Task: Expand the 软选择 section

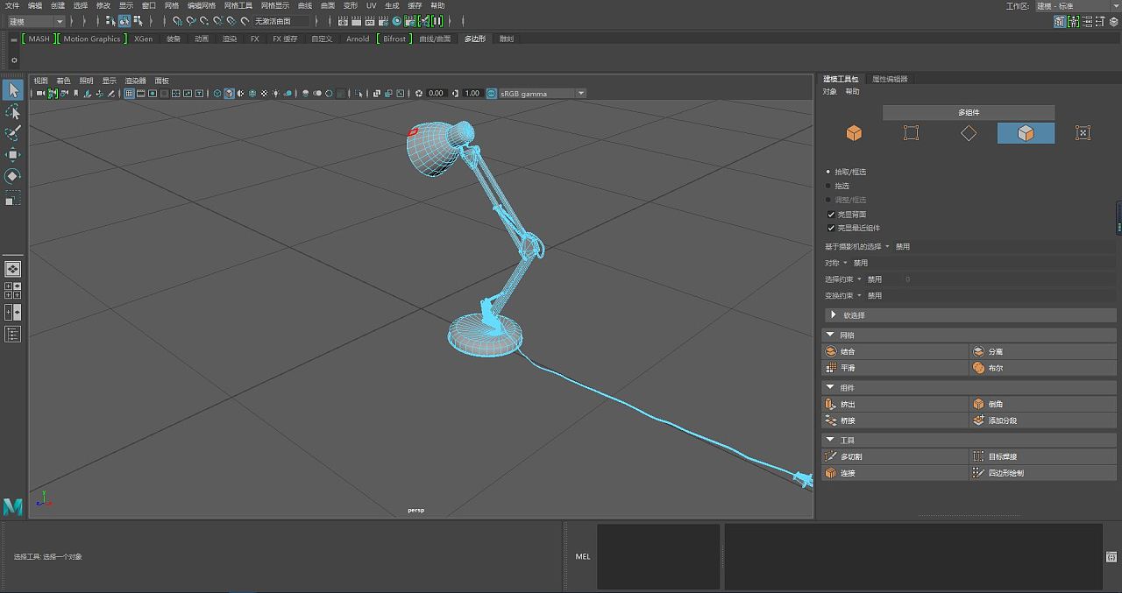Action: 969,314
